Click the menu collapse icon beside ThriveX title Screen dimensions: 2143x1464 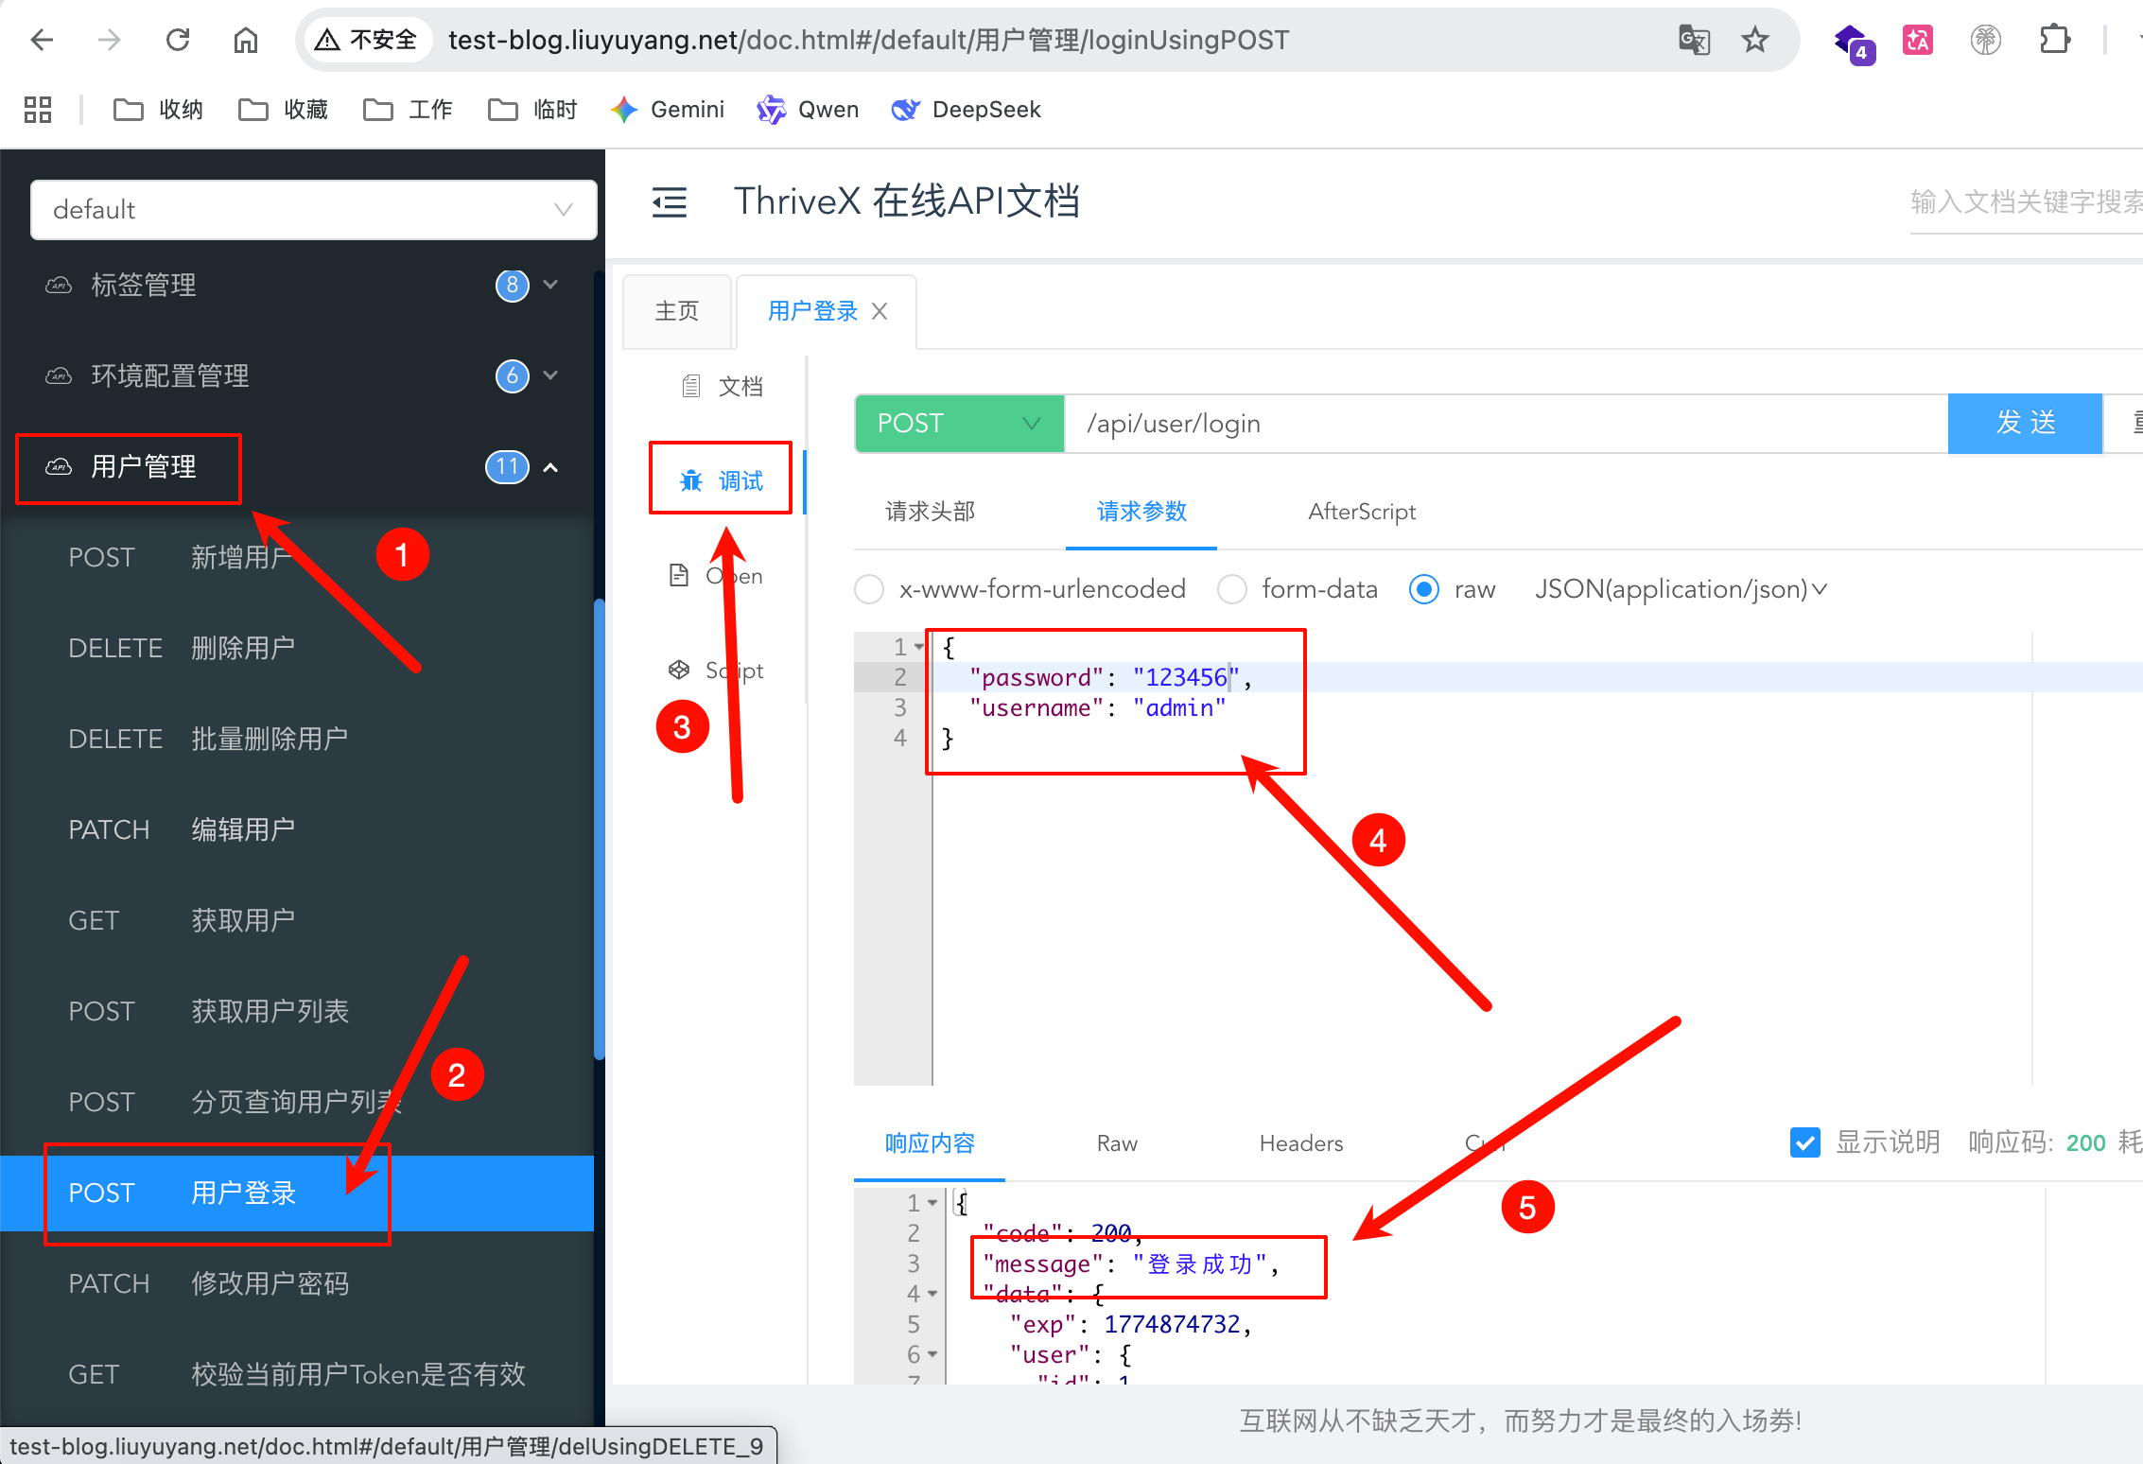click(x=669, y=201)
